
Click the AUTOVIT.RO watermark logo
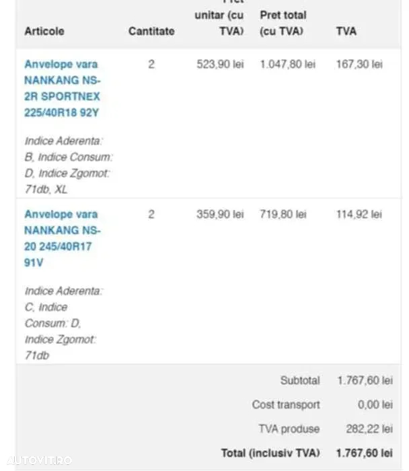(39, 460)
